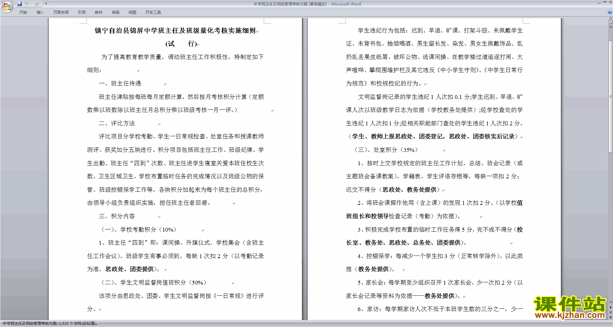Screen dimensions: 613x327
Task: Click the subtitle (试 行)
Action: pyautogui.click(x=181, y=44)
